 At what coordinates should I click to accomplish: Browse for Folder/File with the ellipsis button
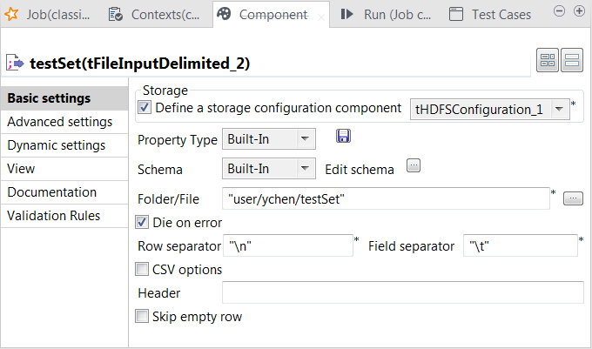pyautogui.click(x=572, y=199)
